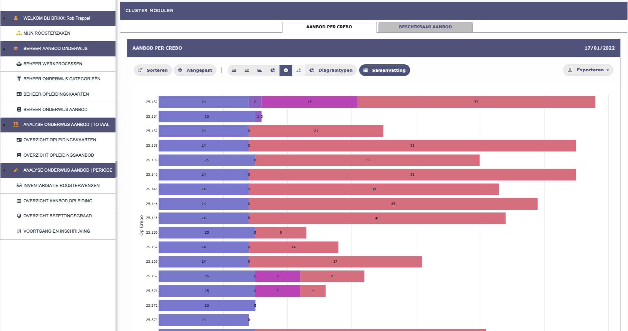Image resolution: width=628 pixels, height=331 pixels.
Task: Open Inventarisatie Roosterwensen
Action: tap(58, 186)
